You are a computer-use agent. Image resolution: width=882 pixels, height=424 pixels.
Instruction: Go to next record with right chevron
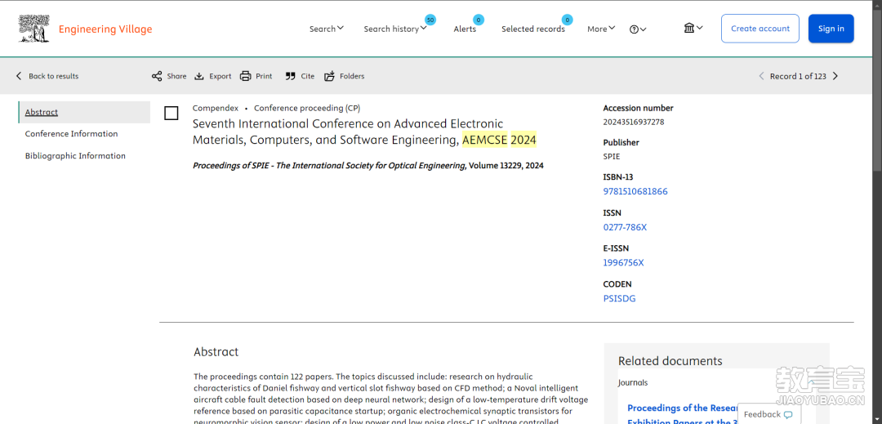pyautogui.click(x=835, y=76)
